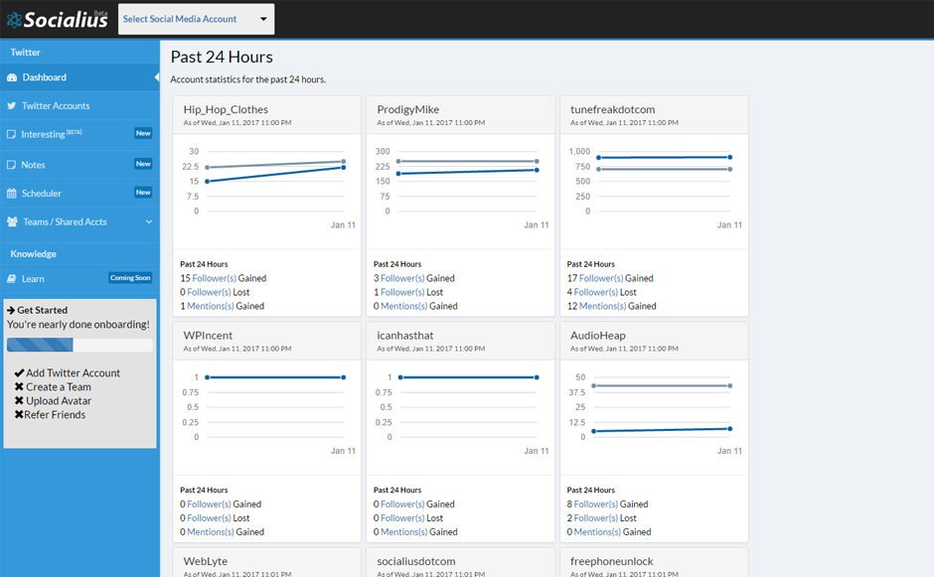
Task: Click the onboarding progress bar
Action: [79, 345]
